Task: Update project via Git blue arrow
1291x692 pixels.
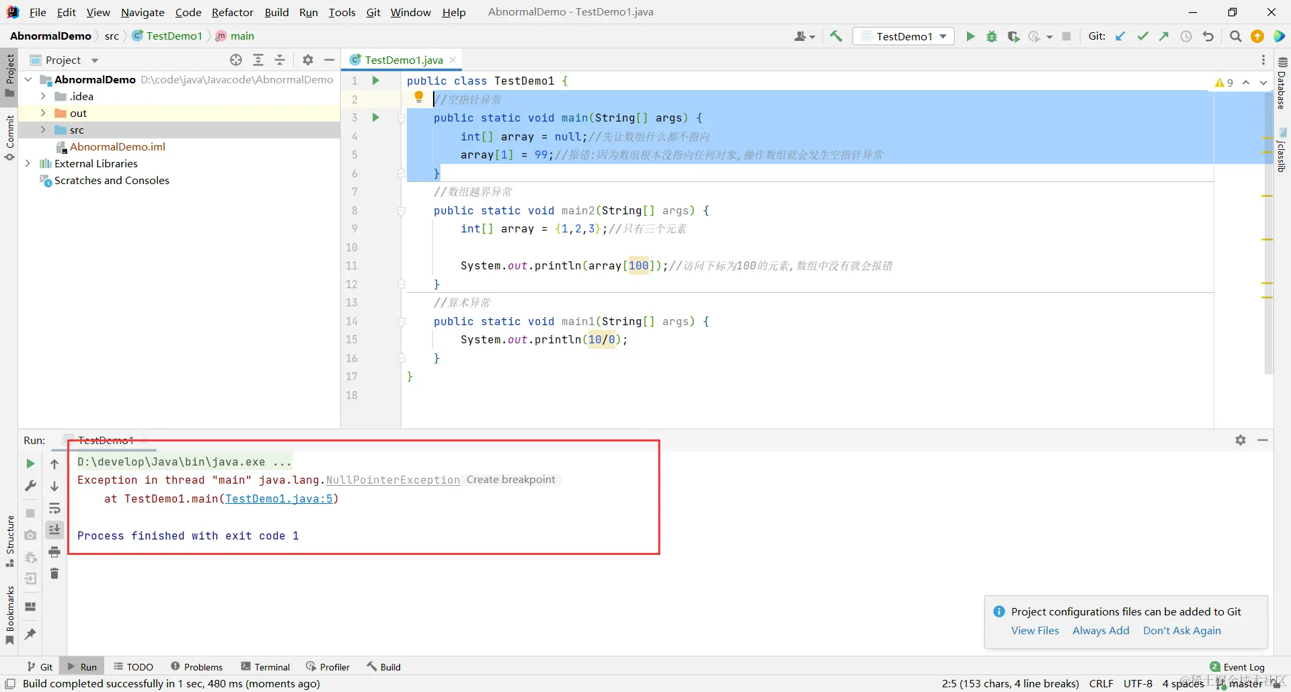Action: [x=1120, y=36]
